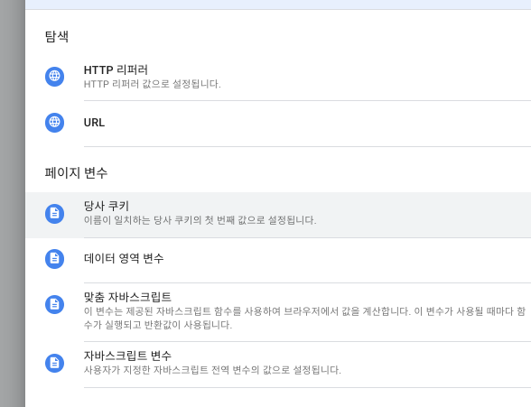This screenshot has width=531, height=407.
Task: Select the HTTP 리퍼러 variable type title
Action: point(116,70)
